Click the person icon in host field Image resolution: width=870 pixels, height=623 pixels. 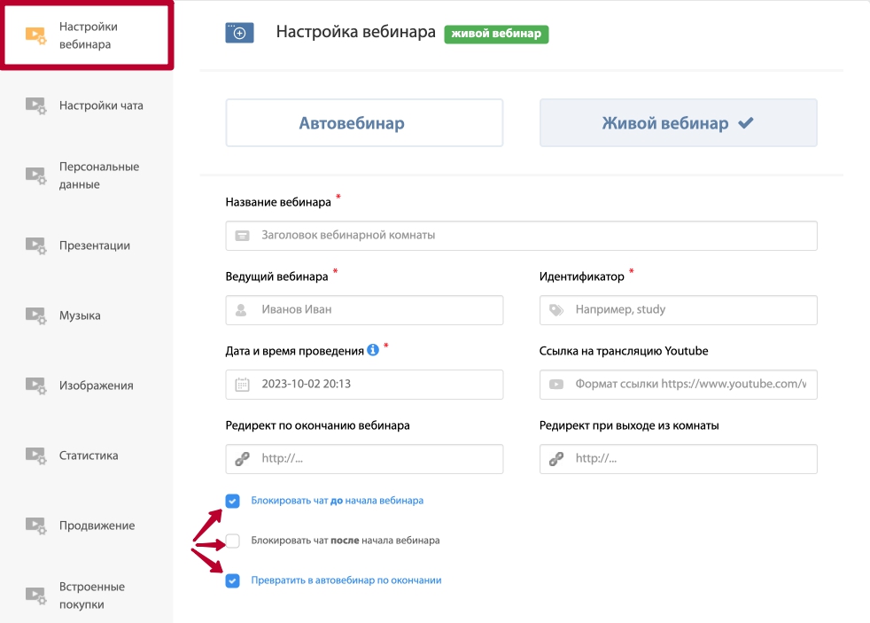241,310
